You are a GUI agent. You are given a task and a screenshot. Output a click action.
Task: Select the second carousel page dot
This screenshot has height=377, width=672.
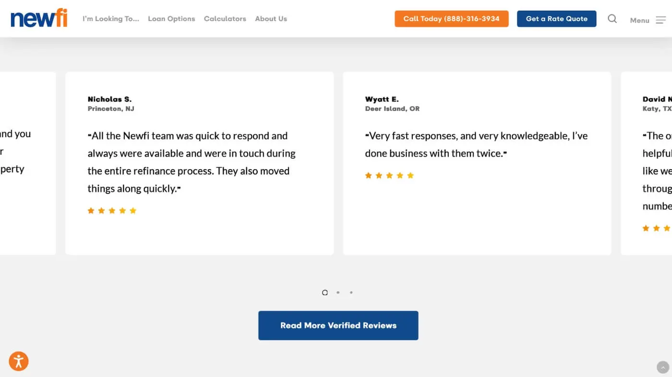click(338, 292)
